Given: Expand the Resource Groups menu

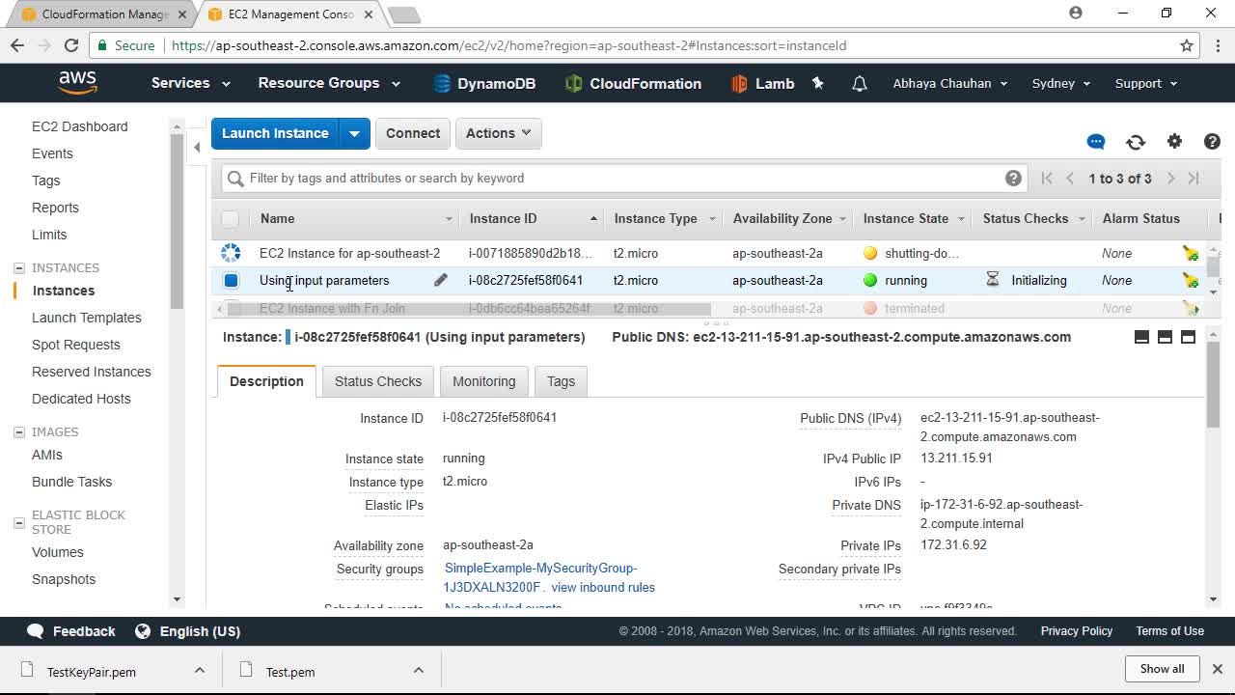Looking at the screenshot, I should (x=329, y=83).
